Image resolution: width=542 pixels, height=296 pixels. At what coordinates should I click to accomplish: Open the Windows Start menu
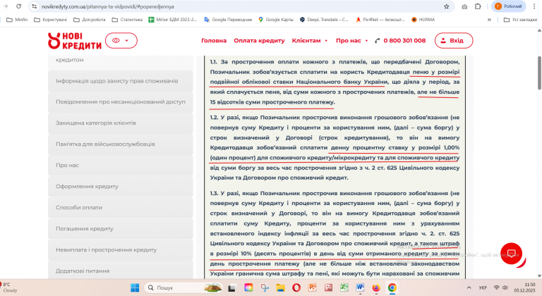[x=135, y=288]
